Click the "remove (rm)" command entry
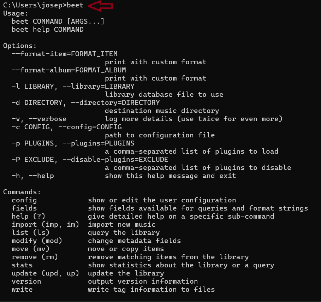The image size is (321, 302). click(x=35, y=257)
